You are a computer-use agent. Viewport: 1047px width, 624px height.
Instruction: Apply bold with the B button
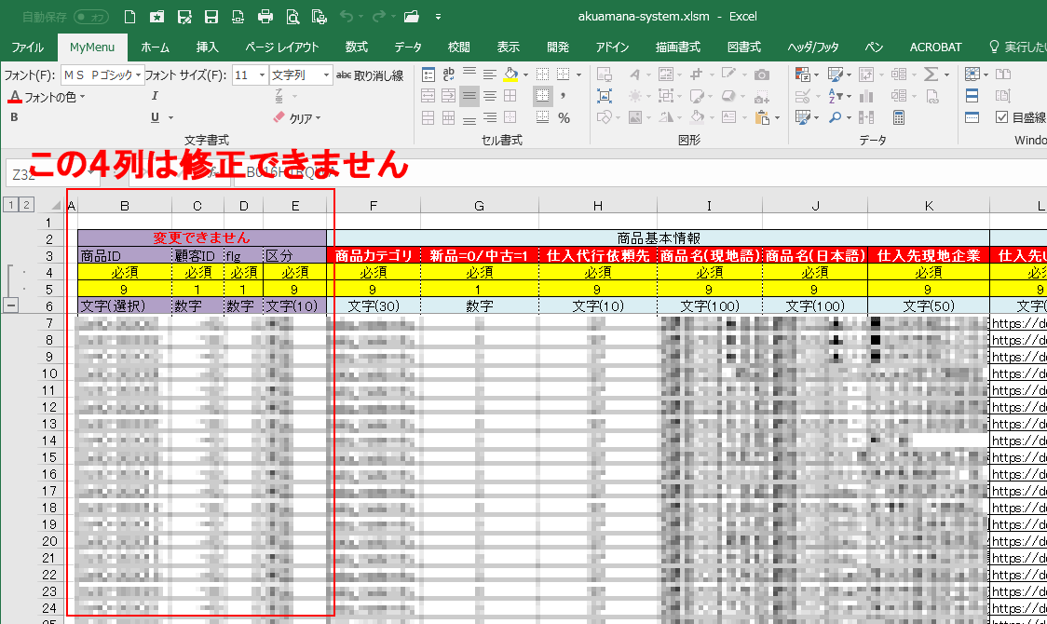coord(14,117)
